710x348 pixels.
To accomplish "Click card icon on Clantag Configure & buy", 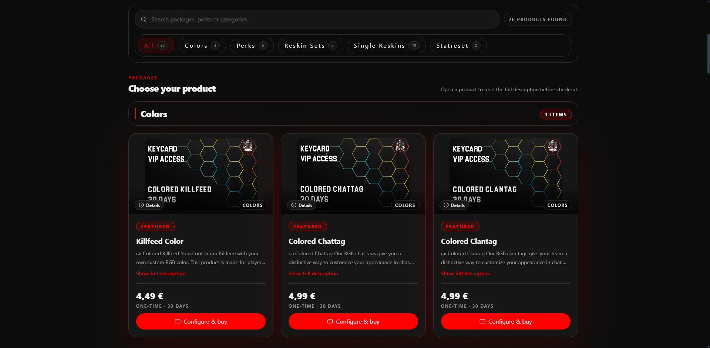I will point(482,321).
